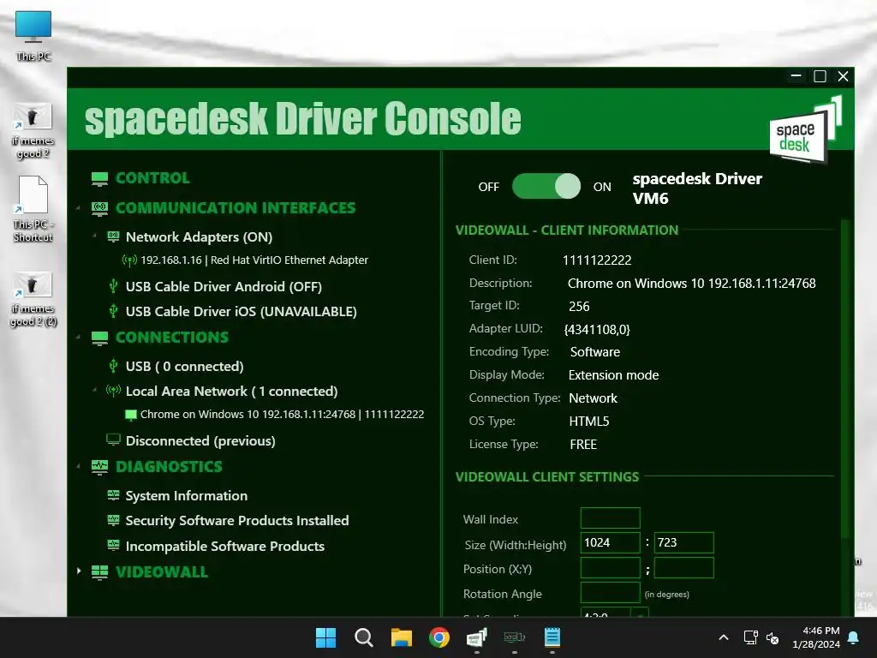Collapse the Communication Interfaces section
This screenshot has height=658, width=877.
click(x=78, y=208)
